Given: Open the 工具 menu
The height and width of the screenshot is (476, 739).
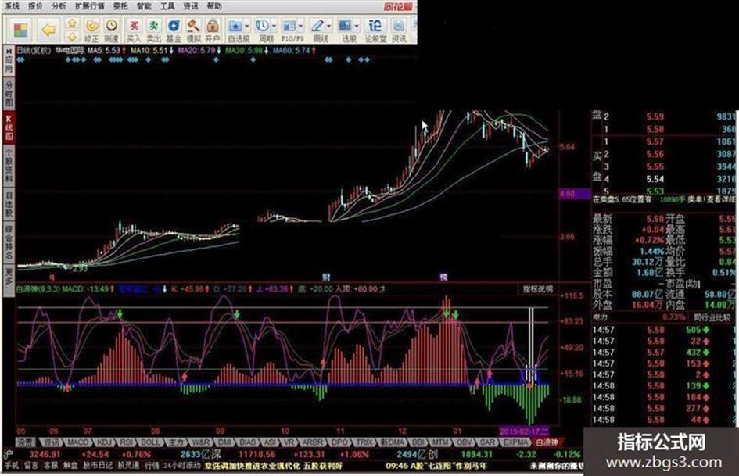Looking at the screenshot, I should click(167, 6).
